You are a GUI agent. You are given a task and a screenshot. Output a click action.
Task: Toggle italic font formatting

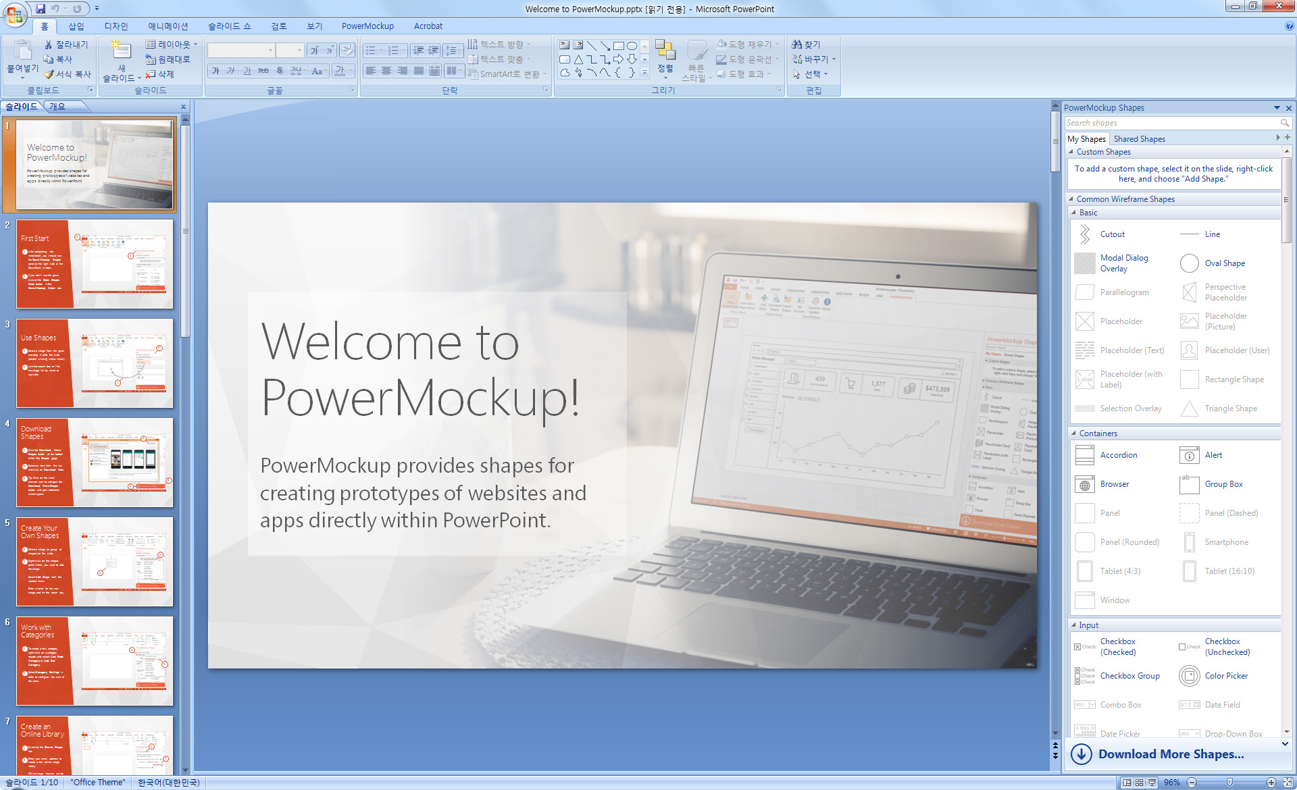tap(231, 71)
